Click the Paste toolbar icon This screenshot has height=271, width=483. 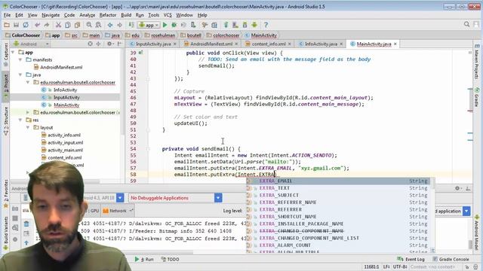coord(77,25)
